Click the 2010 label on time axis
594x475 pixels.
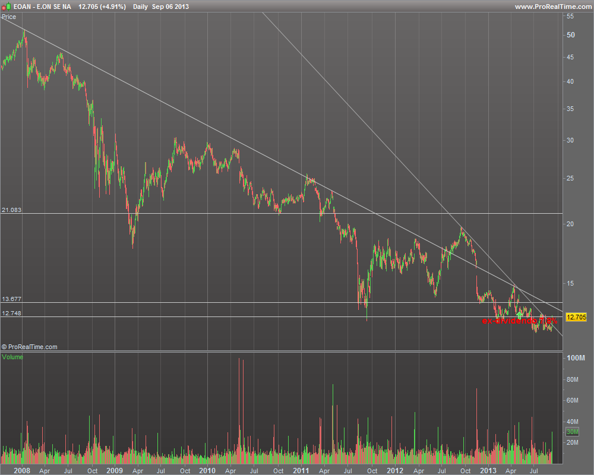(x=207, y=470)
